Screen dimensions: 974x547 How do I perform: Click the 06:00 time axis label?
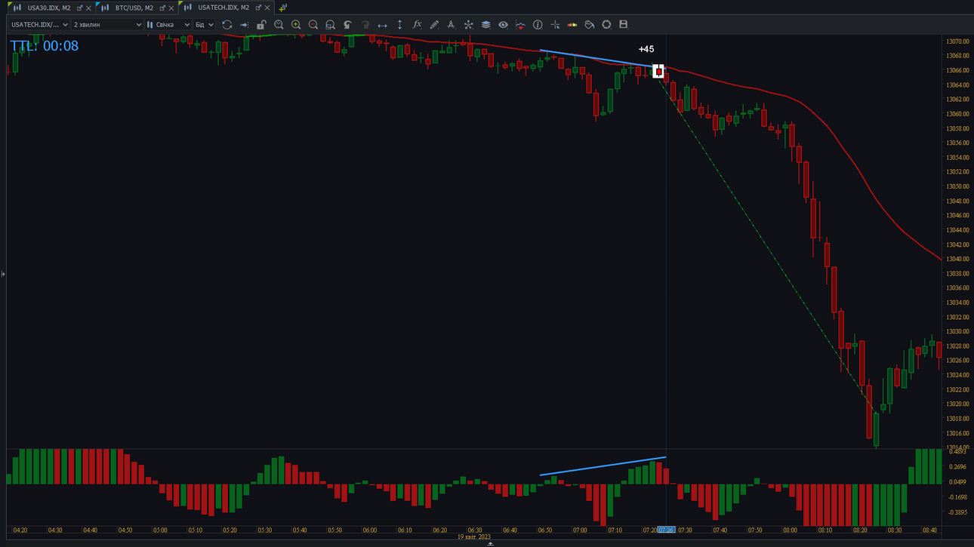click(369, 530)
